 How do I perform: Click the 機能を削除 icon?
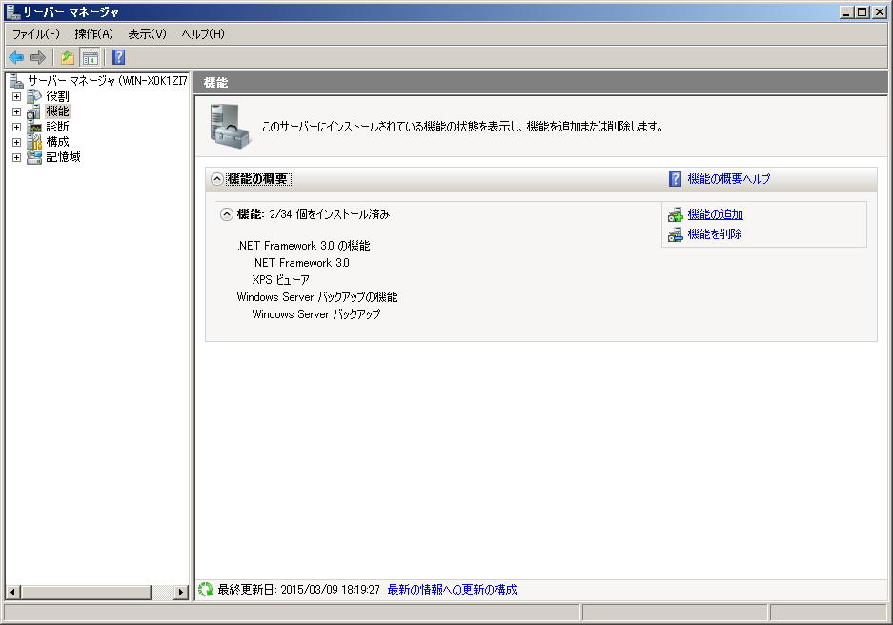coord(675,234)
